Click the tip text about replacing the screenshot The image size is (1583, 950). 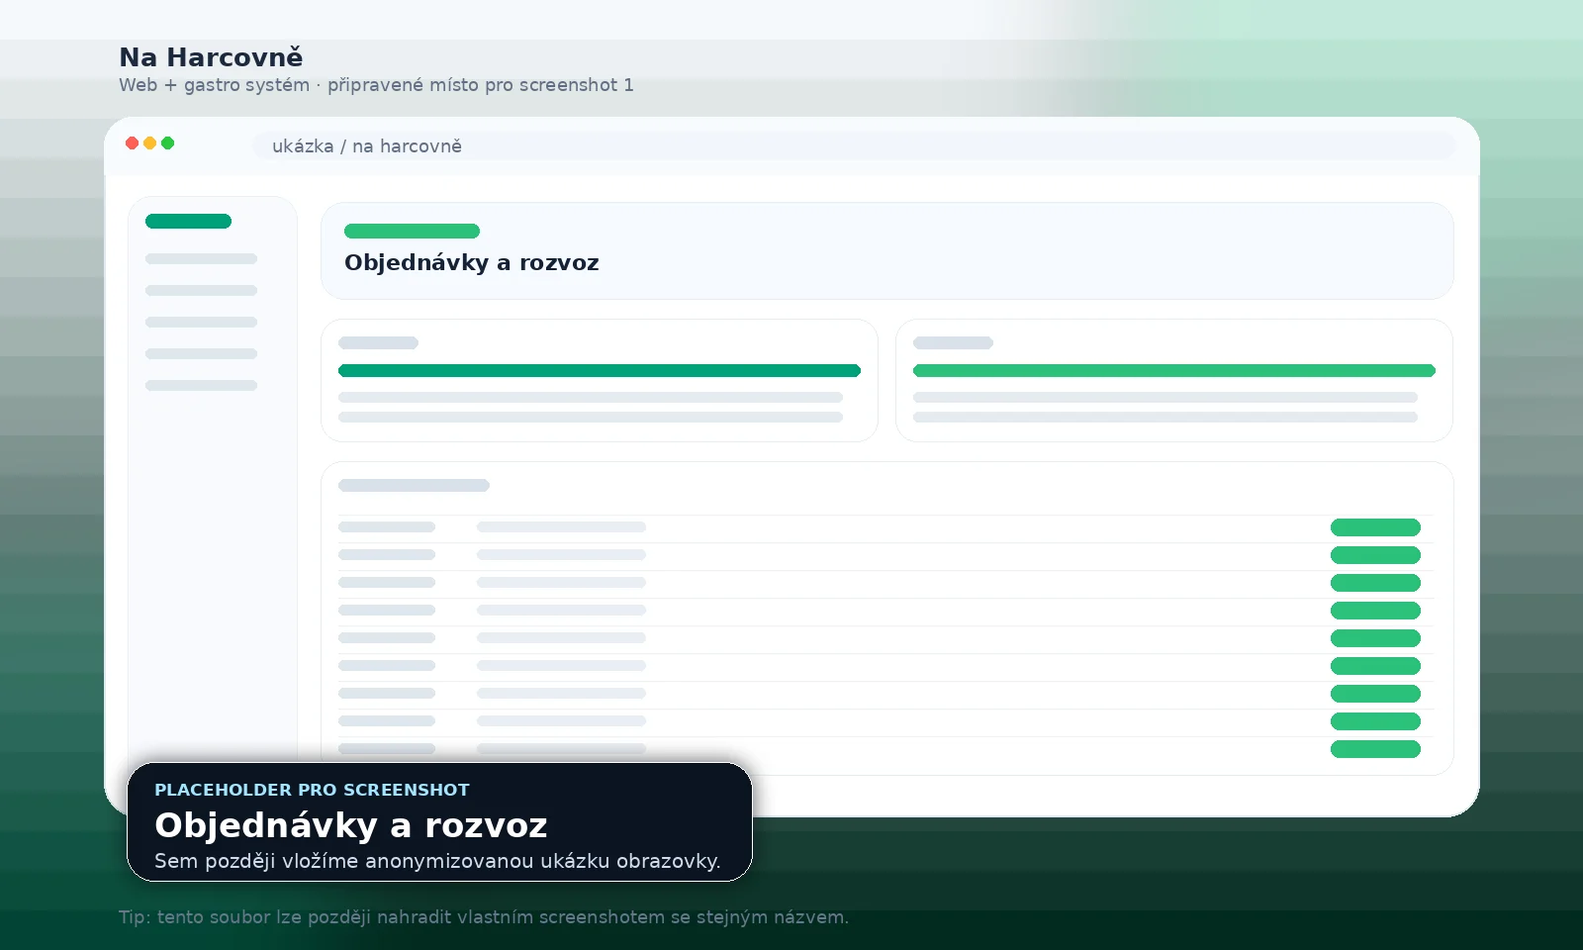point(484,917)
